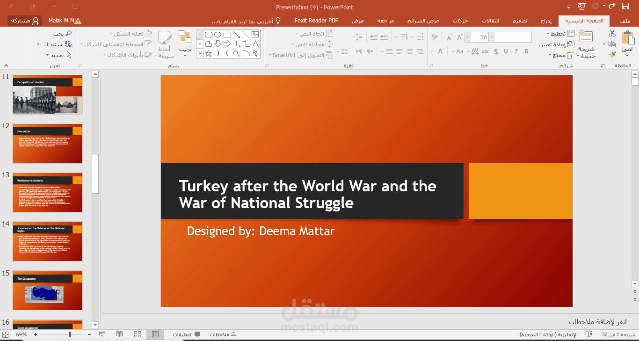Pick the five-point star shape
Image resolution: width=639 pixels, height=341 pixels.
(x=209, y=53)
